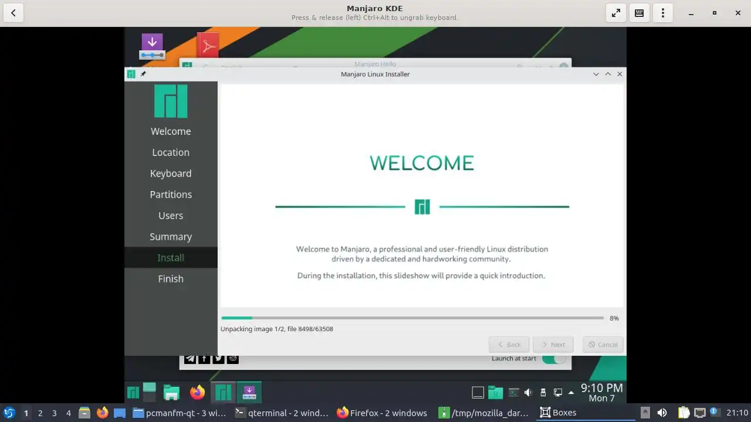This screenshot has width=751, height=422.
Task: Select Location step in sidebar
Action: (x=171, y=152)
